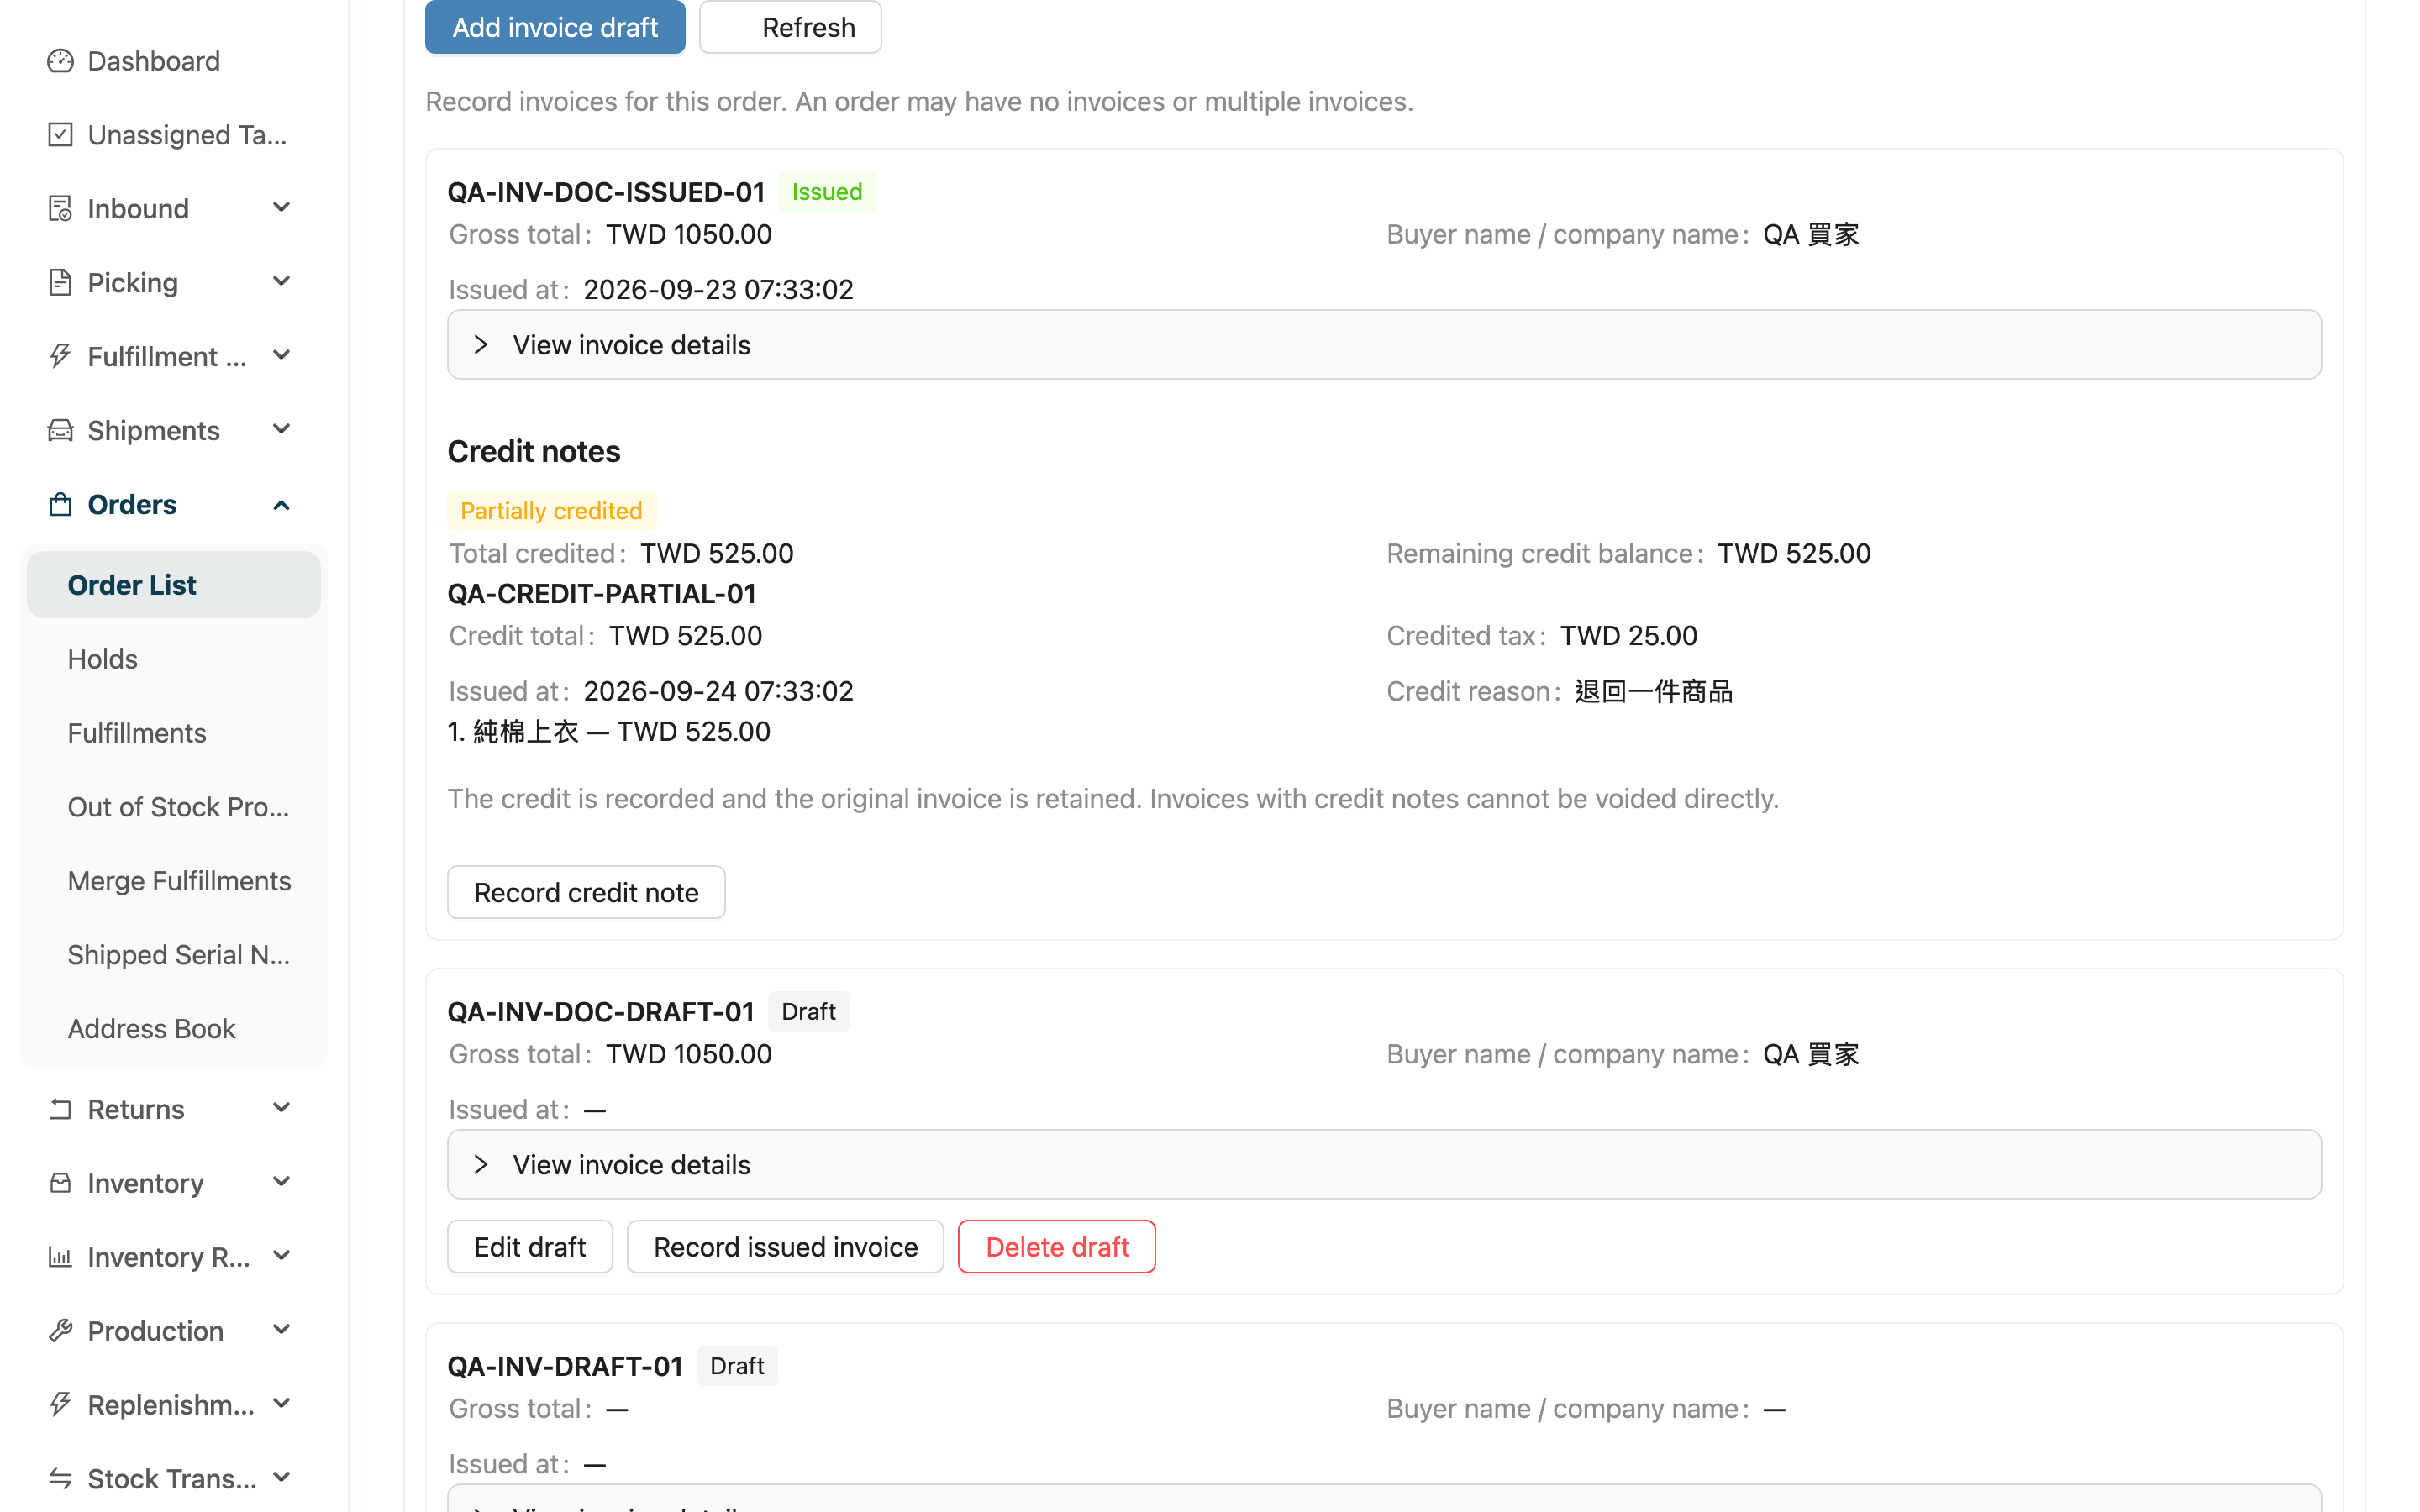Click the Orders shopping bag icon
This screenshot has height=1512, width=2420.
(60, 505)
